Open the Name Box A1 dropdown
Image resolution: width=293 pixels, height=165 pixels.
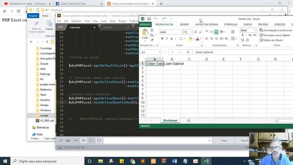pos(160,52)
